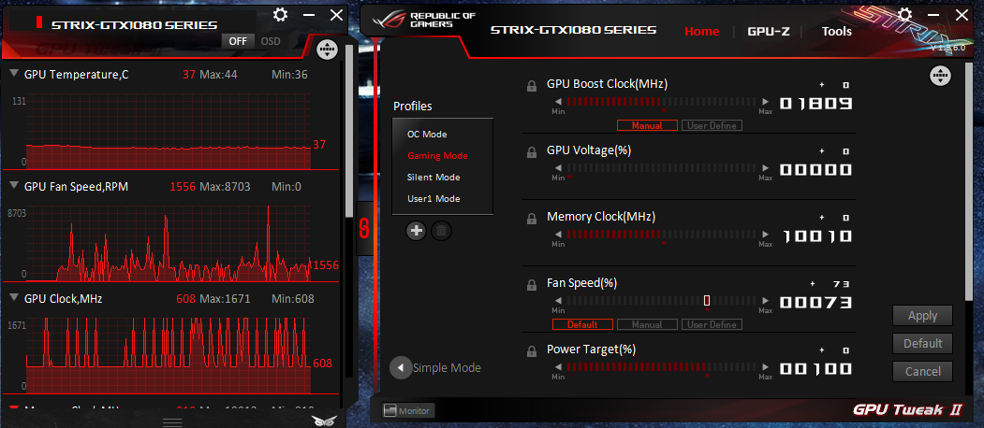Toggle the Fan Speed padlock icon
Image resolution: width=984 pixels, height=428 pixels.
point(532,285)
